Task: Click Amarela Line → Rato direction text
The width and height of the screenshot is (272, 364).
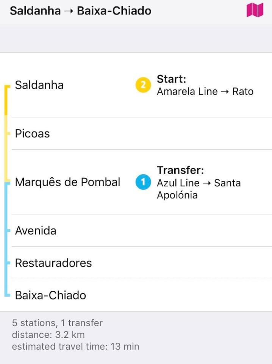Action: (x=205, y=91)
